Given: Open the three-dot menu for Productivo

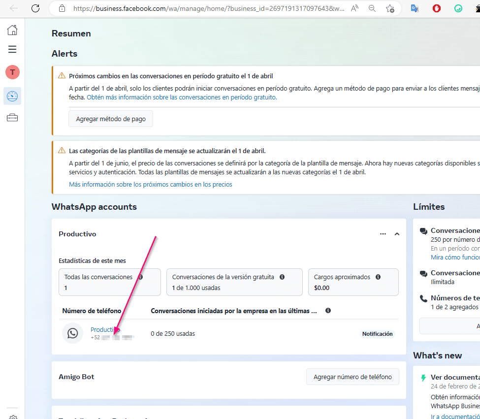Looking at the screenshot, I should click(x=383, y=234).
